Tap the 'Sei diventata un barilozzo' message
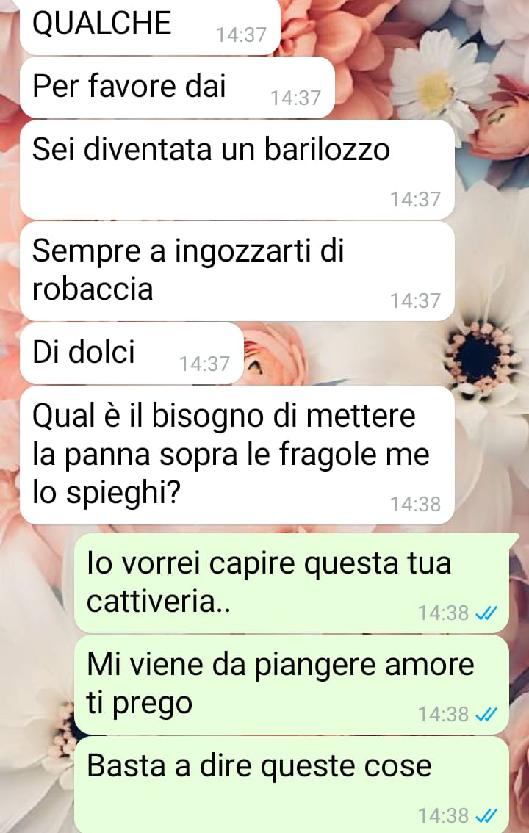The width and height of the screenshot is (529, 833). (x=237, y=170)
